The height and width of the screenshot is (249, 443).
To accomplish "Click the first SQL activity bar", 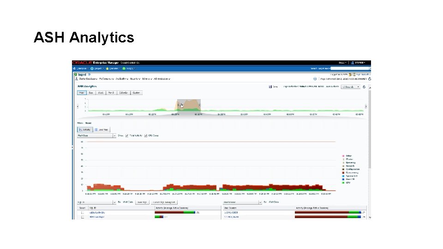I will (175, 212).
